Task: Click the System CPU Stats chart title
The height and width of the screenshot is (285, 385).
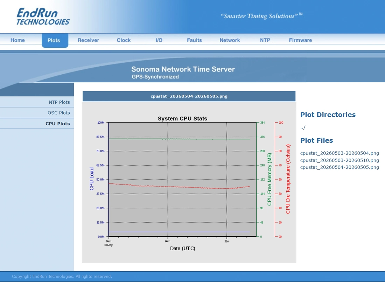Action: (x=182, y=118)
